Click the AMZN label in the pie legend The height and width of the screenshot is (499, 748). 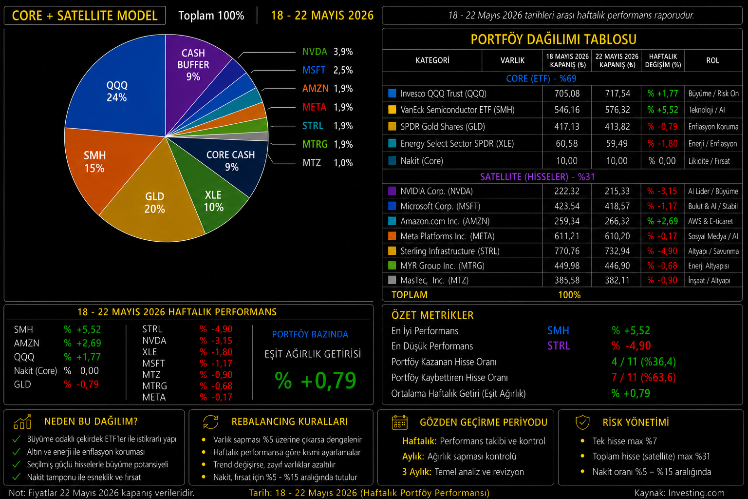click(x=316, y=89)
